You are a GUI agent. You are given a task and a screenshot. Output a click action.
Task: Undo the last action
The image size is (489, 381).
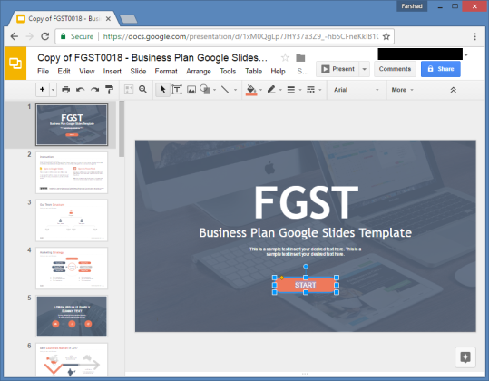click(x=80, y=90)
